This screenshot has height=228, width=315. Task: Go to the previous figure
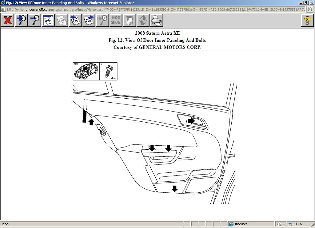tap(75, 20)
